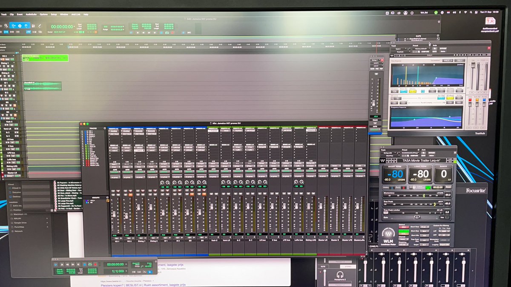Select the Grabber hand tool

tap(26, 26)
